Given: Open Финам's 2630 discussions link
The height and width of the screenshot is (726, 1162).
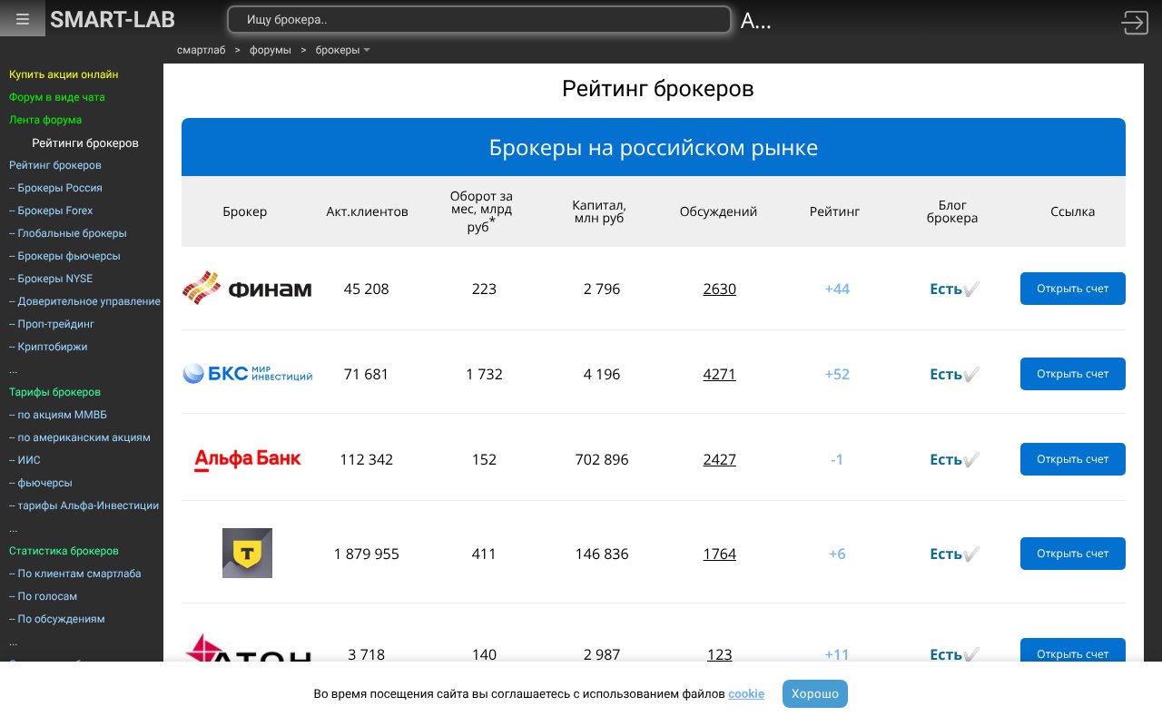Looking at the screenshot, I should (719, 289).
